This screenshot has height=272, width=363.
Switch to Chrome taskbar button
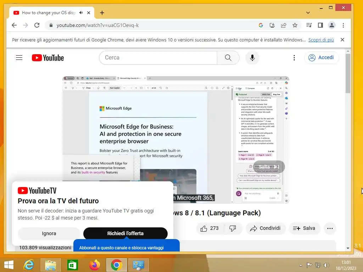click(116, 265)
